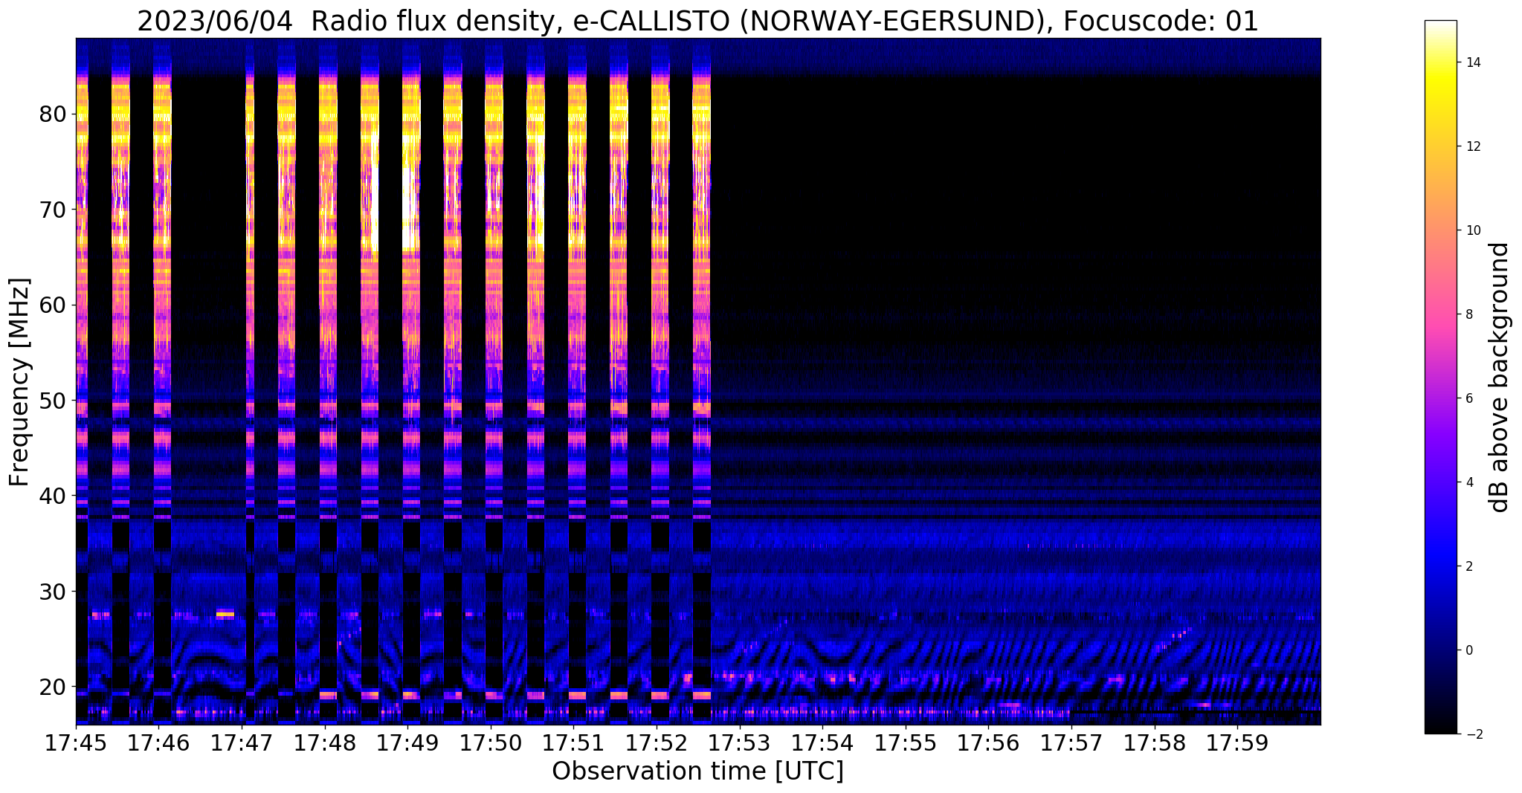The height and width of the screenshot is (793, 1522).
Task: Click the 17:56 time tick label
Action: pyautogui.click(x=988, y=742)
